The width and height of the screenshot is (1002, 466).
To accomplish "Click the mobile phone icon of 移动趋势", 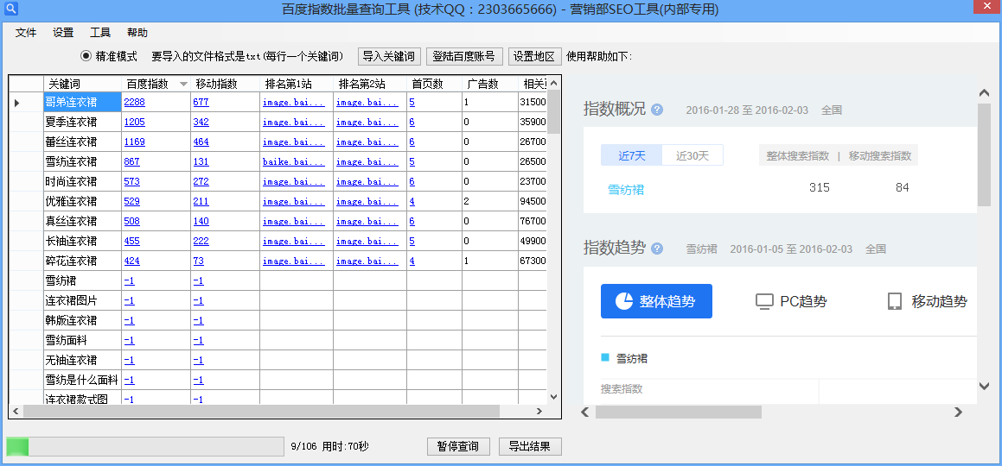I will click(895, 301).
